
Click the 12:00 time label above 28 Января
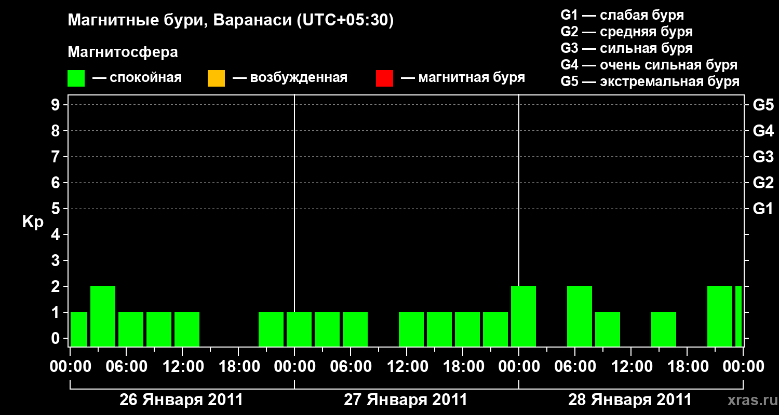[x=631, y=366]
